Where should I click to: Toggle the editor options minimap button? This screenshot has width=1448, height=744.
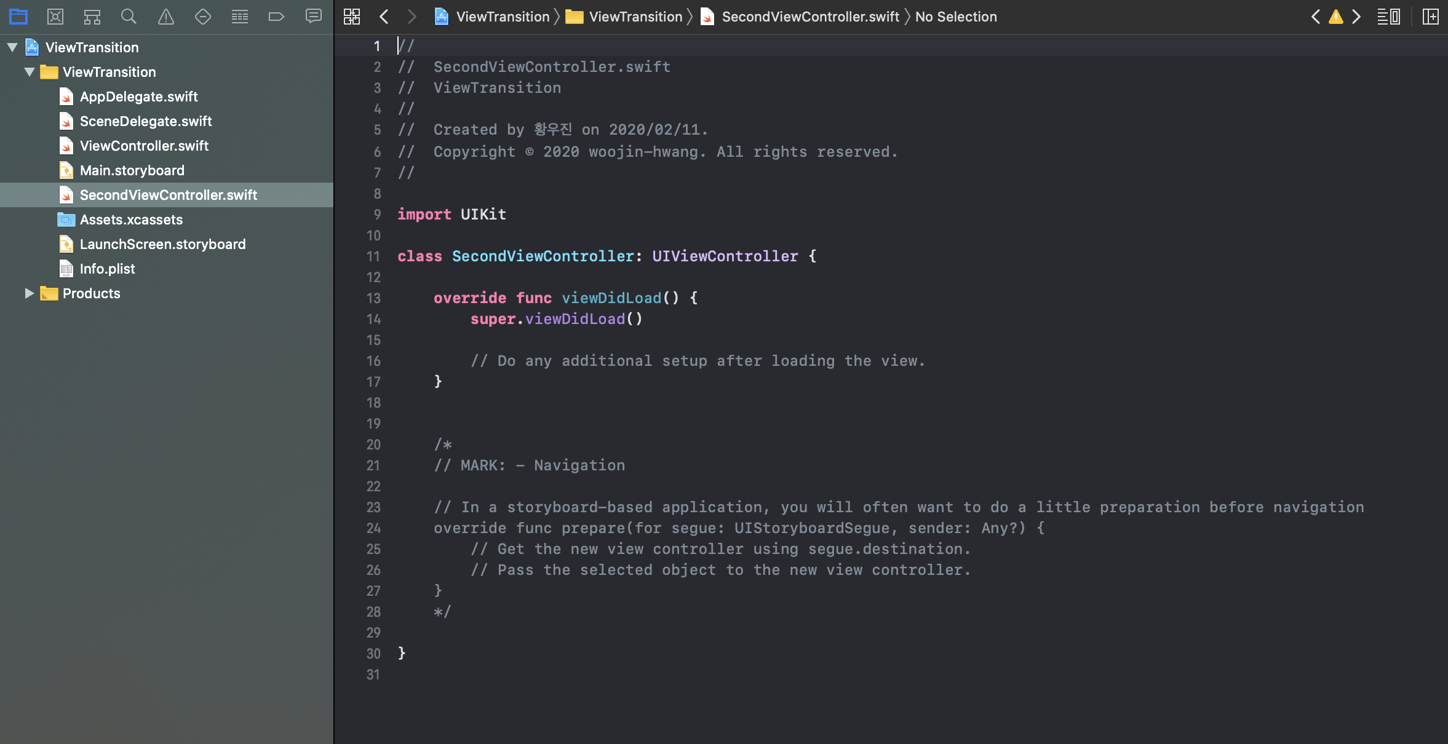pyautogui.click(x=1388, y=17)
